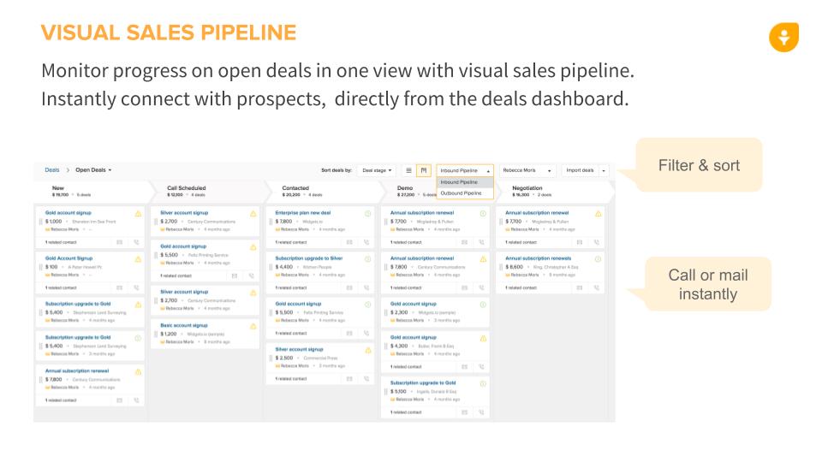Click drag handle on Basic account signup card
This screenshot has width=822, height=462.
point(157,333)
